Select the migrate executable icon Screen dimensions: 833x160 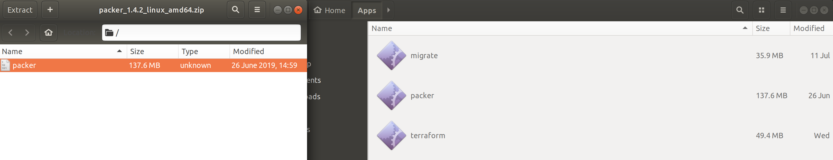[391, 55]
